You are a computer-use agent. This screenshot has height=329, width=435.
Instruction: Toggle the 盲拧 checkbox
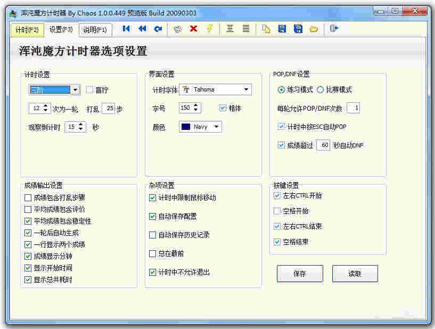click(x=89, y=89)
